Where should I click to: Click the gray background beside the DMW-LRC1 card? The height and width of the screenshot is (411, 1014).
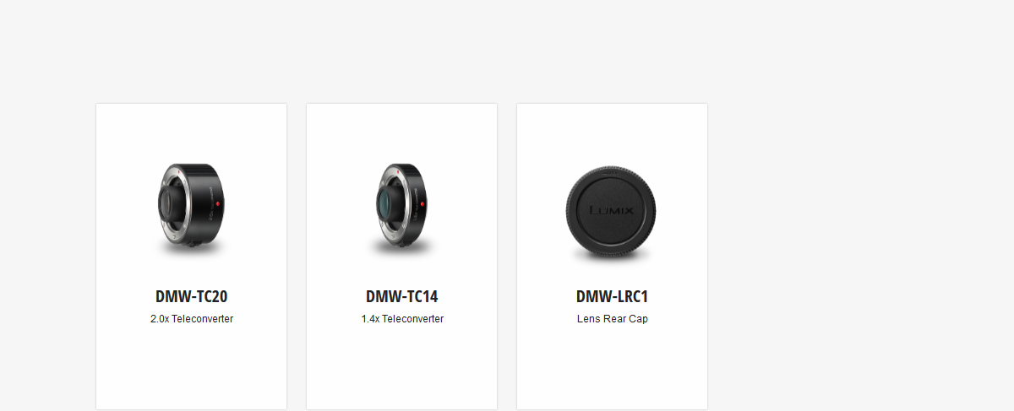(x=845, y=253)
